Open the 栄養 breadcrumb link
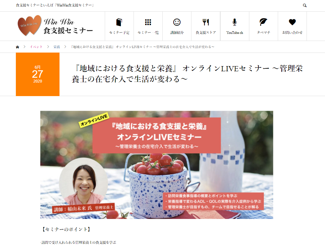 (57, 47)
